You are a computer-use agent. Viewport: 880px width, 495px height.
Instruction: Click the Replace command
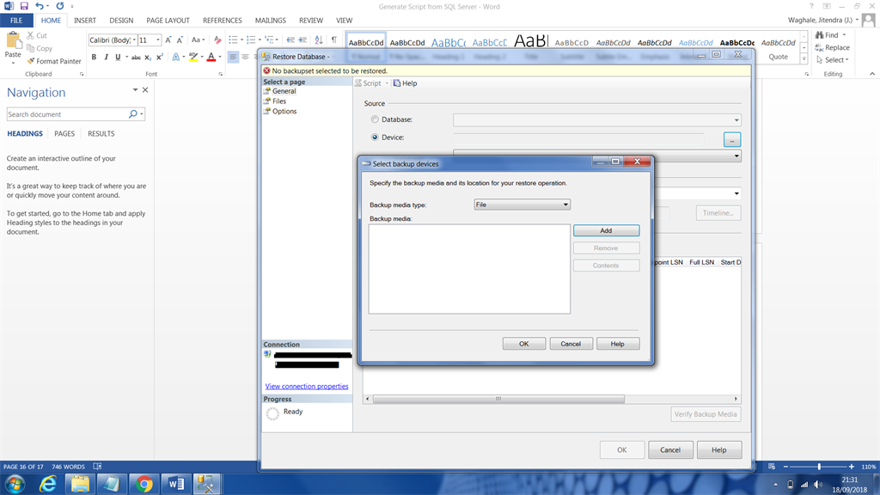(x=832, y=48)
